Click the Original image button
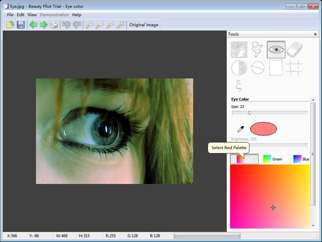This screenshot has height=242, width=322. [x=144, y=25]
